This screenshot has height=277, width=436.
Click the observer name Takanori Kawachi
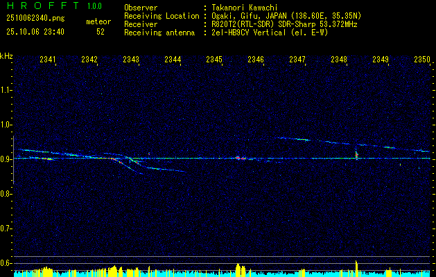pos(243,8)
